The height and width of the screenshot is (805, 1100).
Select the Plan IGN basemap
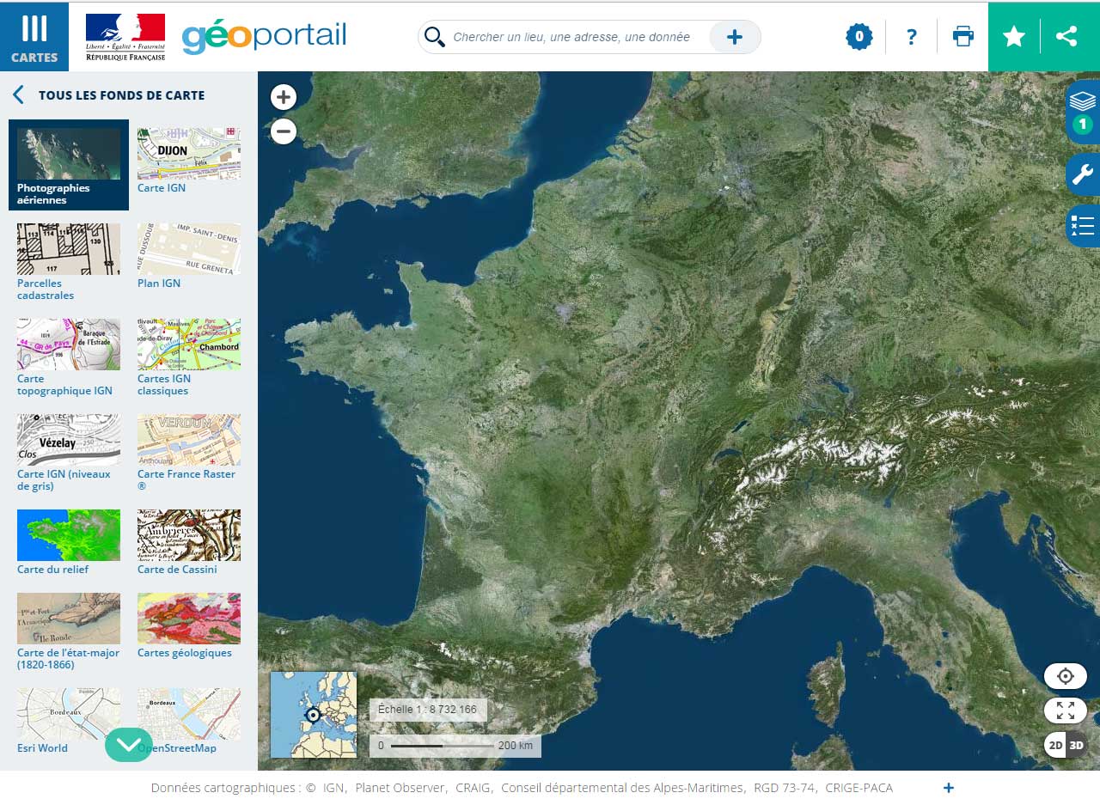[189, 256]
